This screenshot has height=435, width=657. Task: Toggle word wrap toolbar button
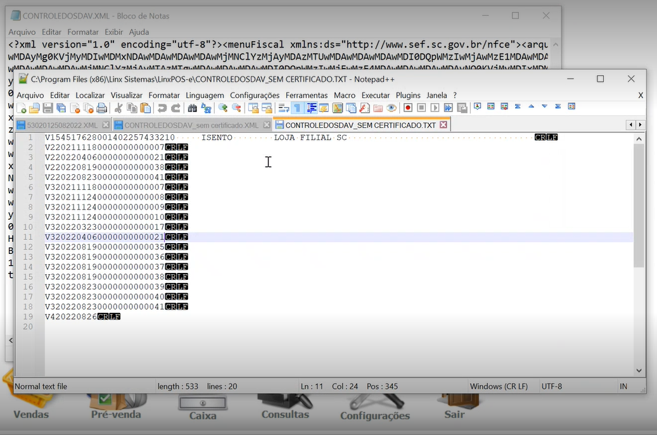[x=284, y=108]
